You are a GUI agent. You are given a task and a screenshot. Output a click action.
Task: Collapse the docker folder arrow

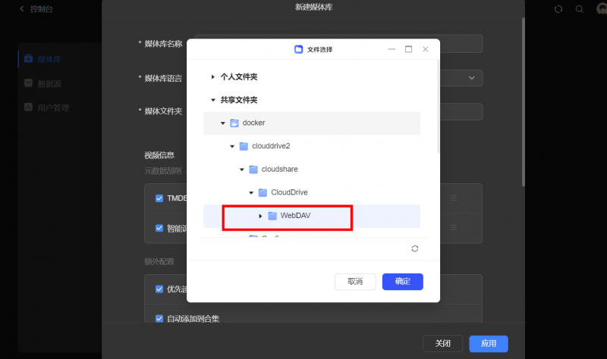222,123
